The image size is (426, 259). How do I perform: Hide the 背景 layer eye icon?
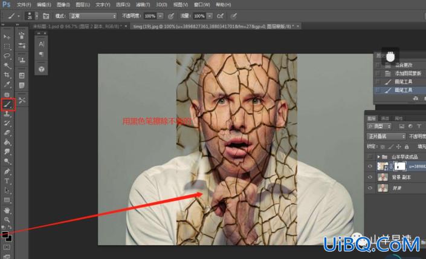coord(370,188)
